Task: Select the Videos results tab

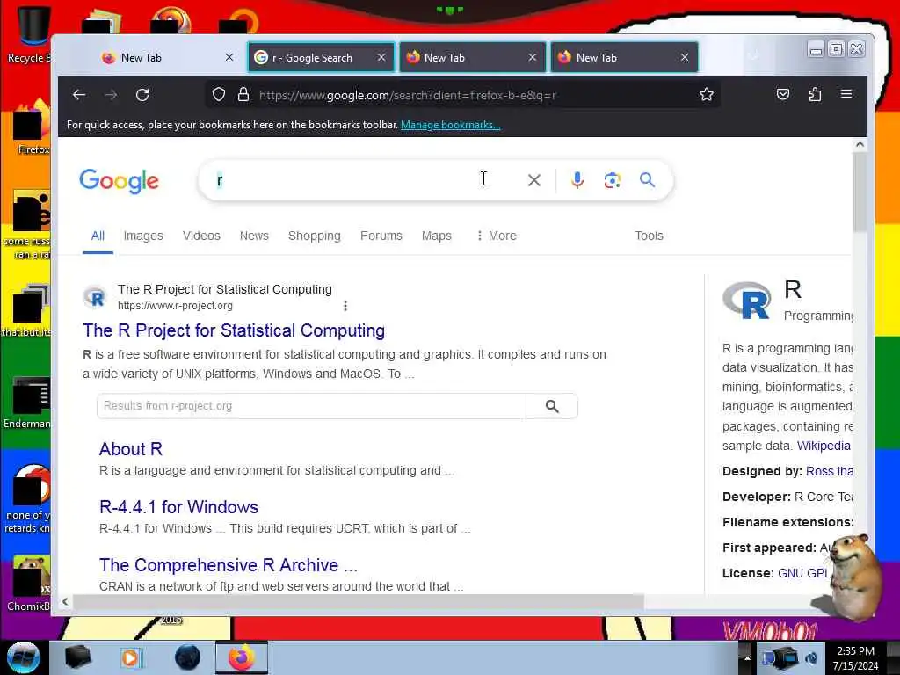Action: pyautogui.click(x=201, y=236)
